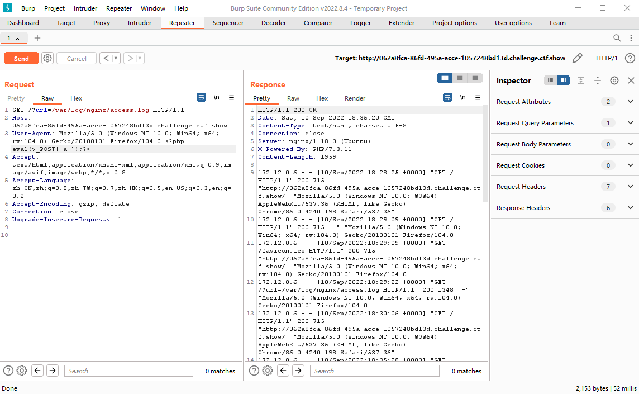Open the Project options tab
The width and height of the screenshot is (639, 394).
click(x=454, y=23)
